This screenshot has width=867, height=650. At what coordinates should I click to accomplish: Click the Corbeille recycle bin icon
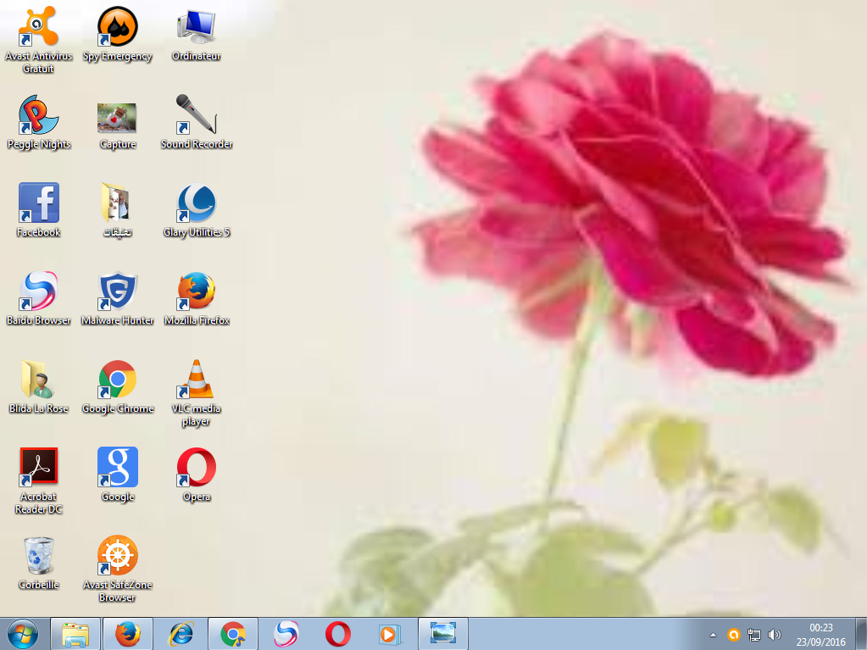point(38,556)
